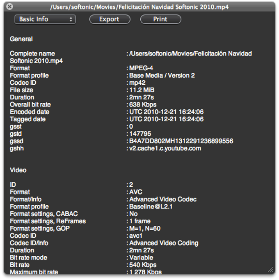Click the File size label
This screenshot has height=280, width=279.
21,90
